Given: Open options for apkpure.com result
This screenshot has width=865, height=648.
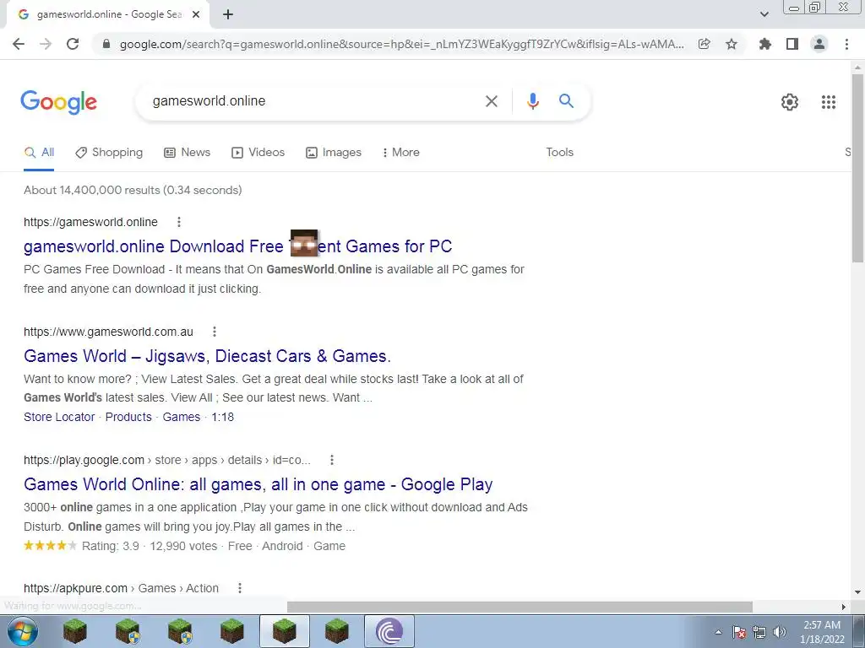Looking at the screenshot, I should pos(239,588).
